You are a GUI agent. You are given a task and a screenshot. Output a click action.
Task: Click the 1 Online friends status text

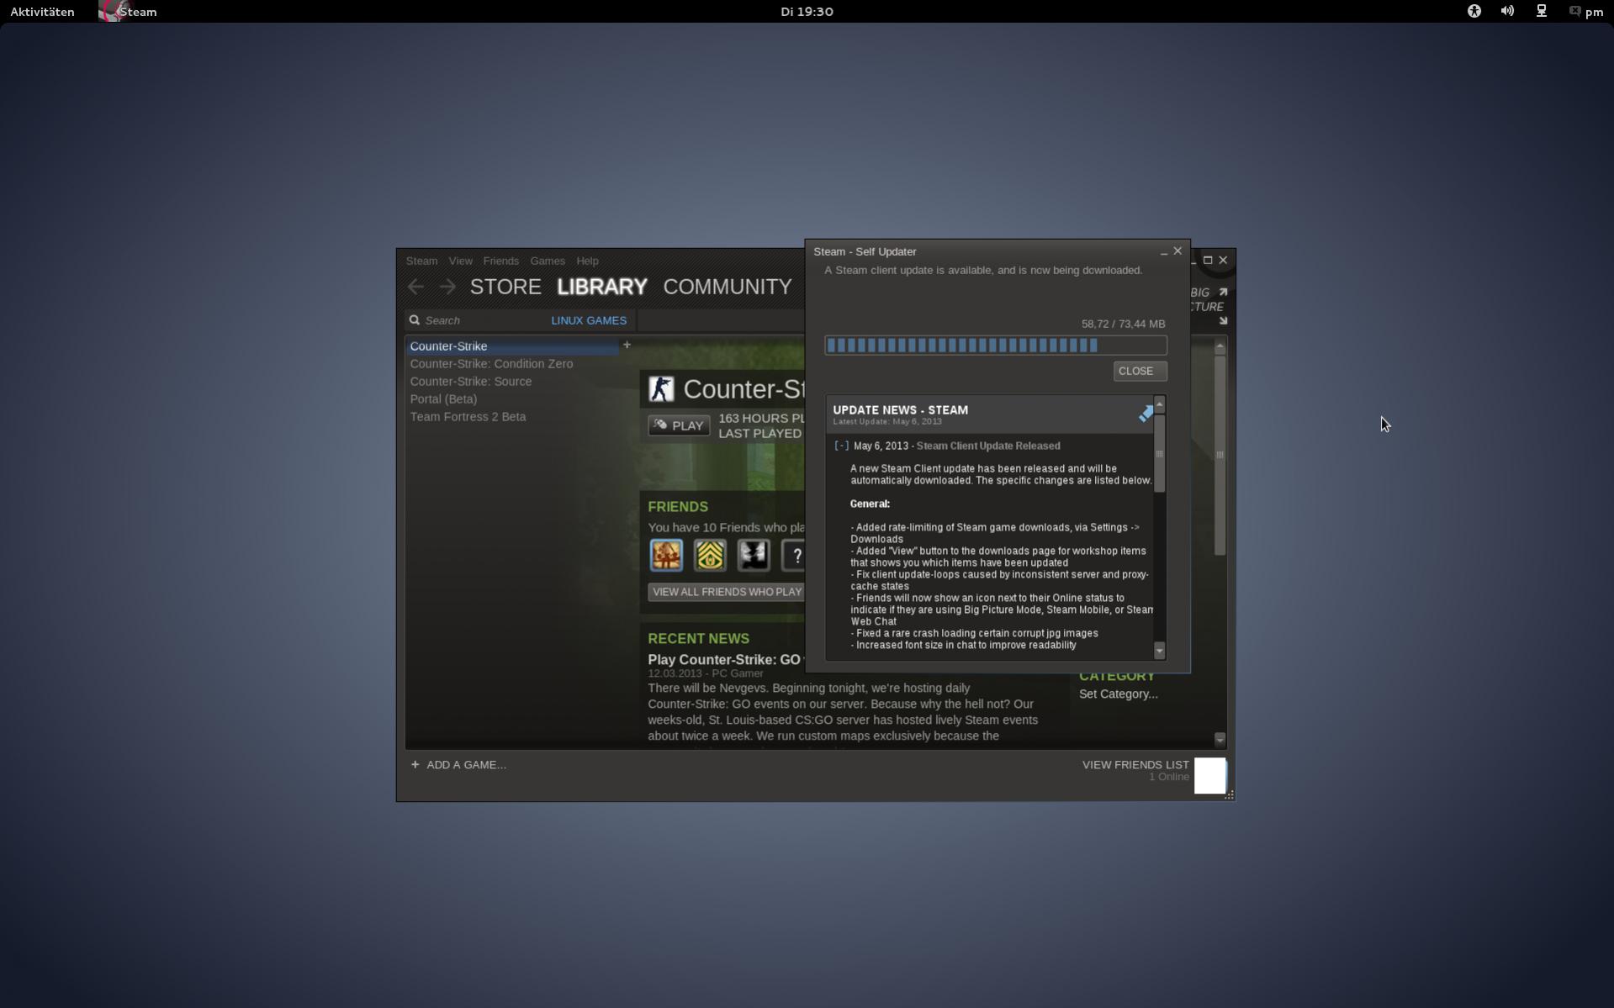1169,777
